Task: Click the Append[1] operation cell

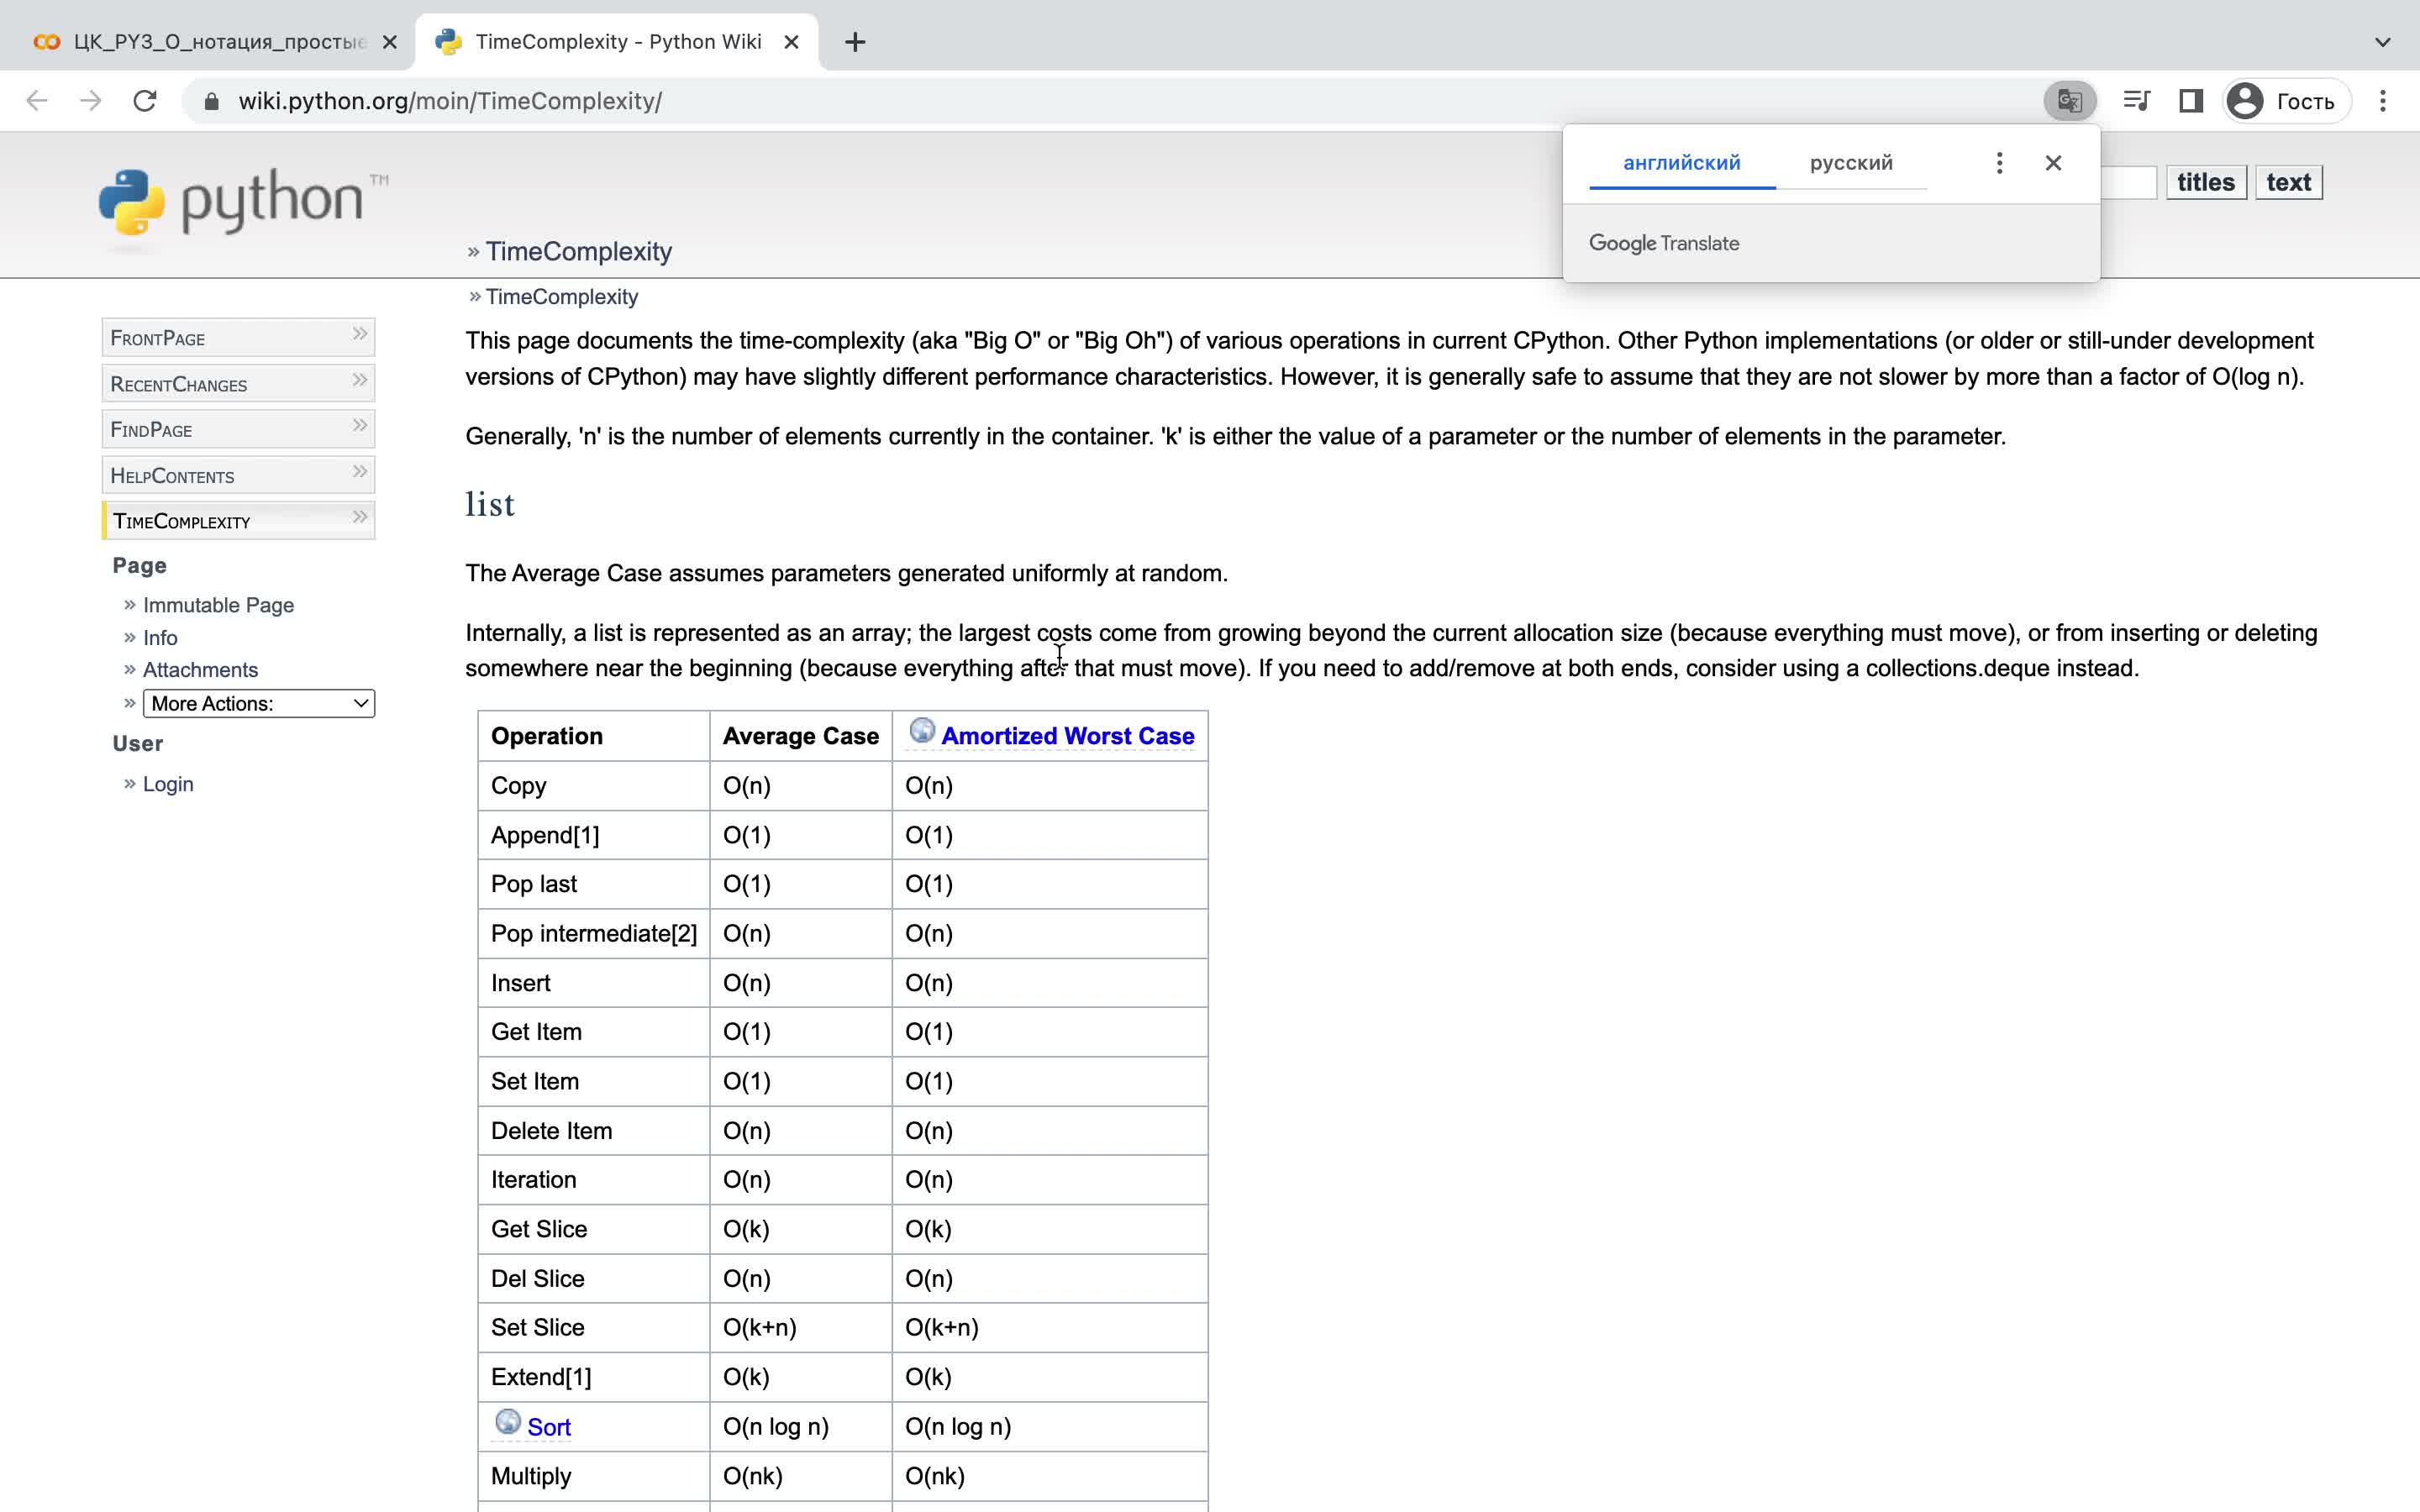Action: tap(594, 835)
